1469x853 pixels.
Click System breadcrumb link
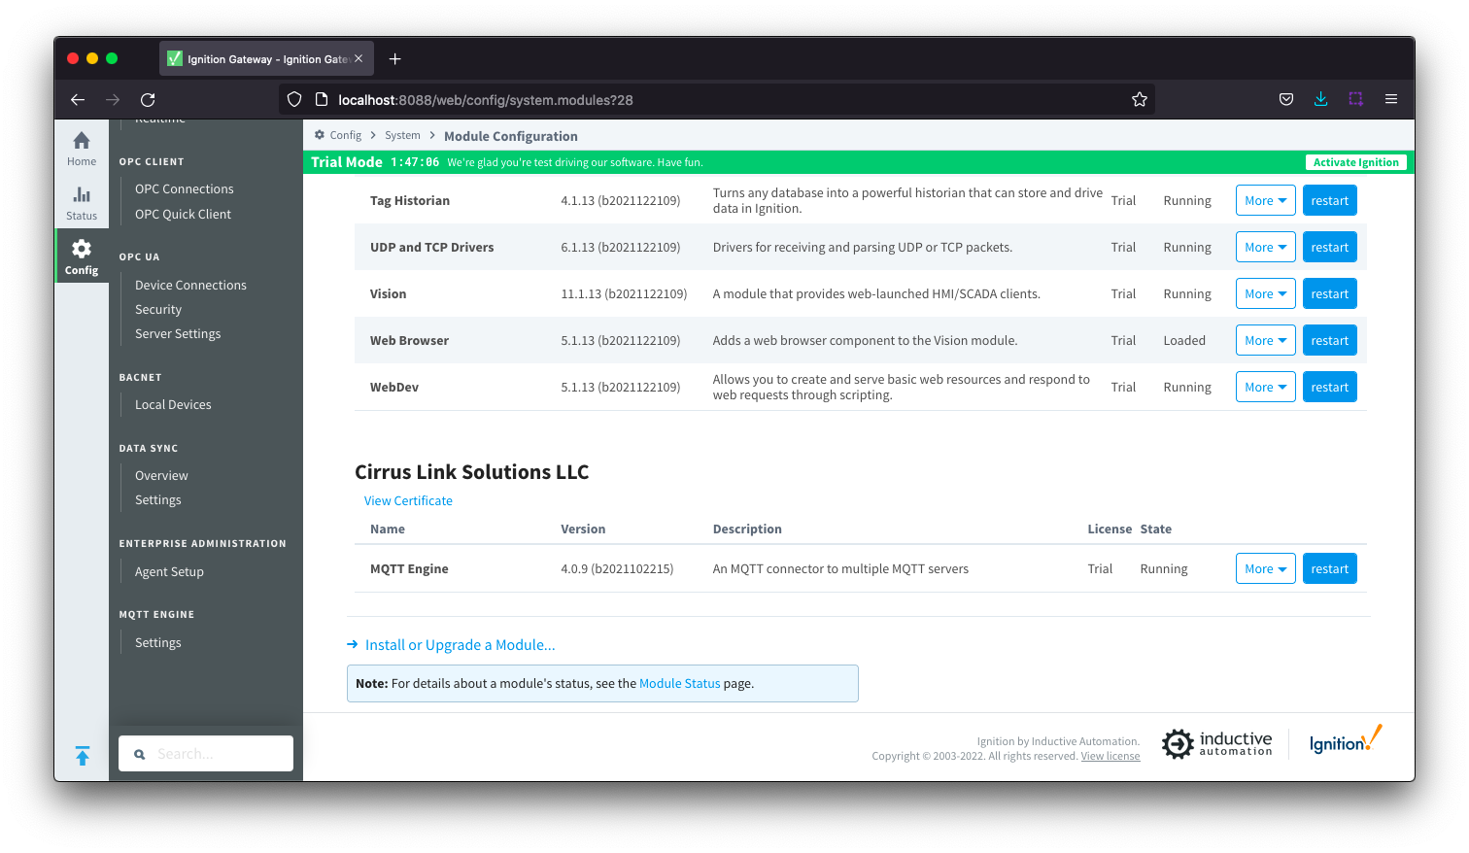[402, 136]
